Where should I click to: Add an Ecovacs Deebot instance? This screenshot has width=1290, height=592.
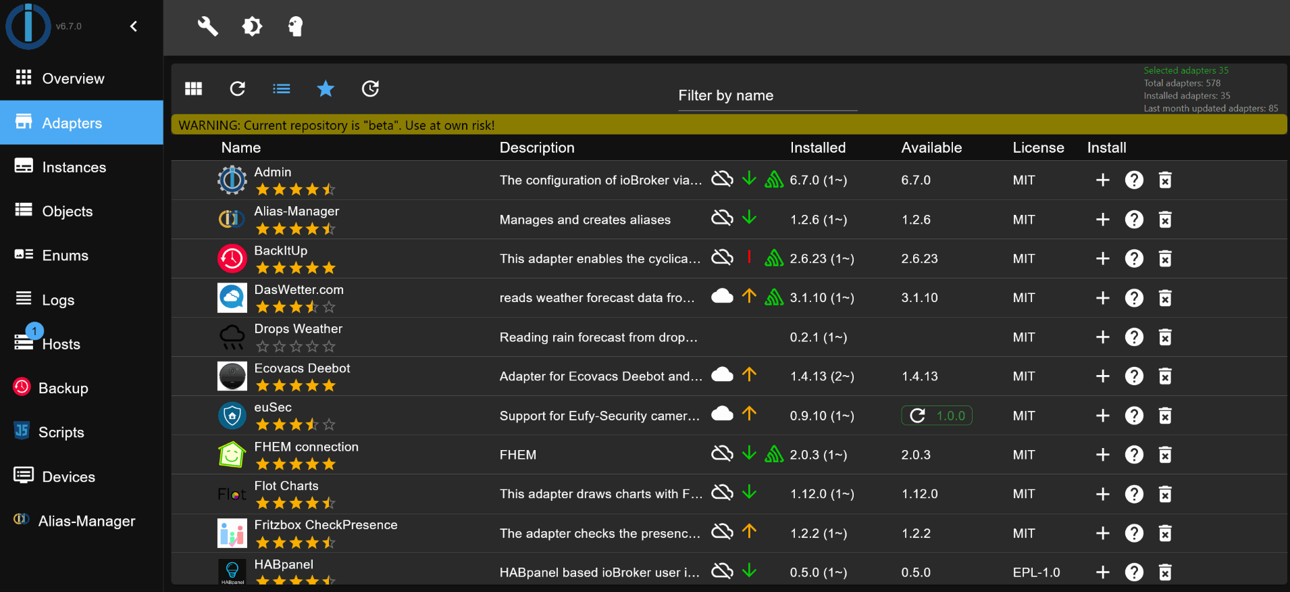(1103, 376)
